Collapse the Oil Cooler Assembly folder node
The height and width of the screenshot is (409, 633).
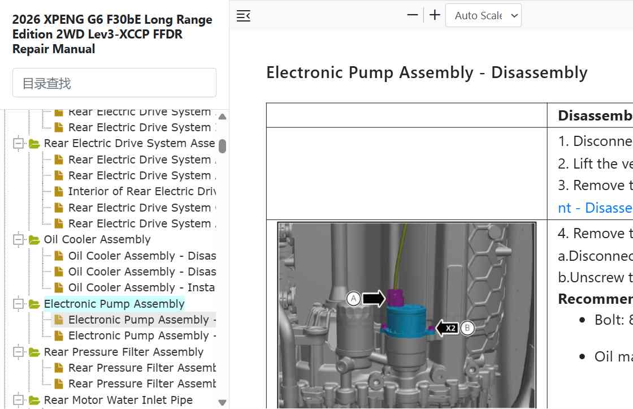(x=18, y=239)
